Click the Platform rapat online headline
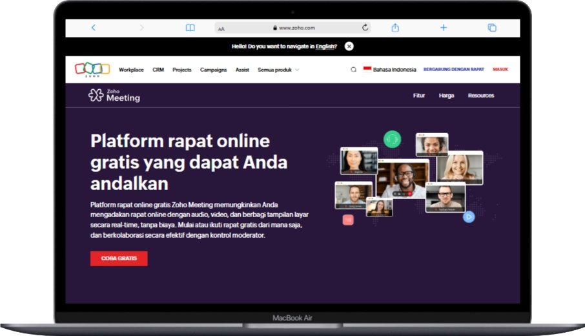 coord(189,162)
